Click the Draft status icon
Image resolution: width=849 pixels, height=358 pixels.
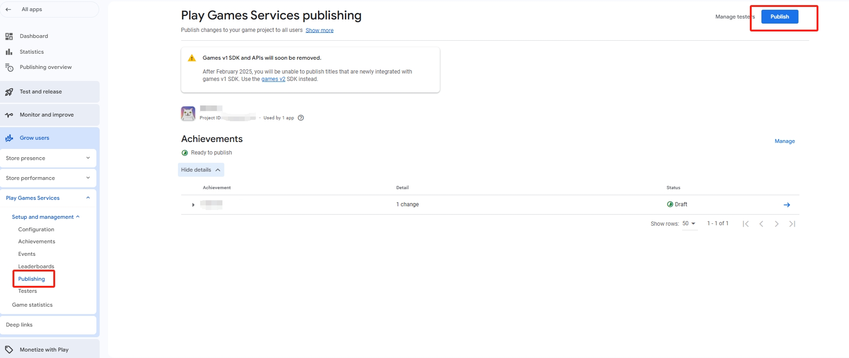coord(670,204)
